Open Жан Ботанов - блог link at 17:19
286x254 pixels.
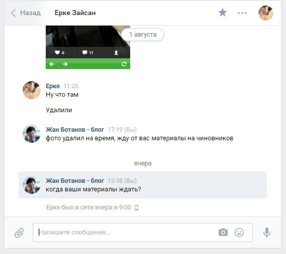[75, 129]
